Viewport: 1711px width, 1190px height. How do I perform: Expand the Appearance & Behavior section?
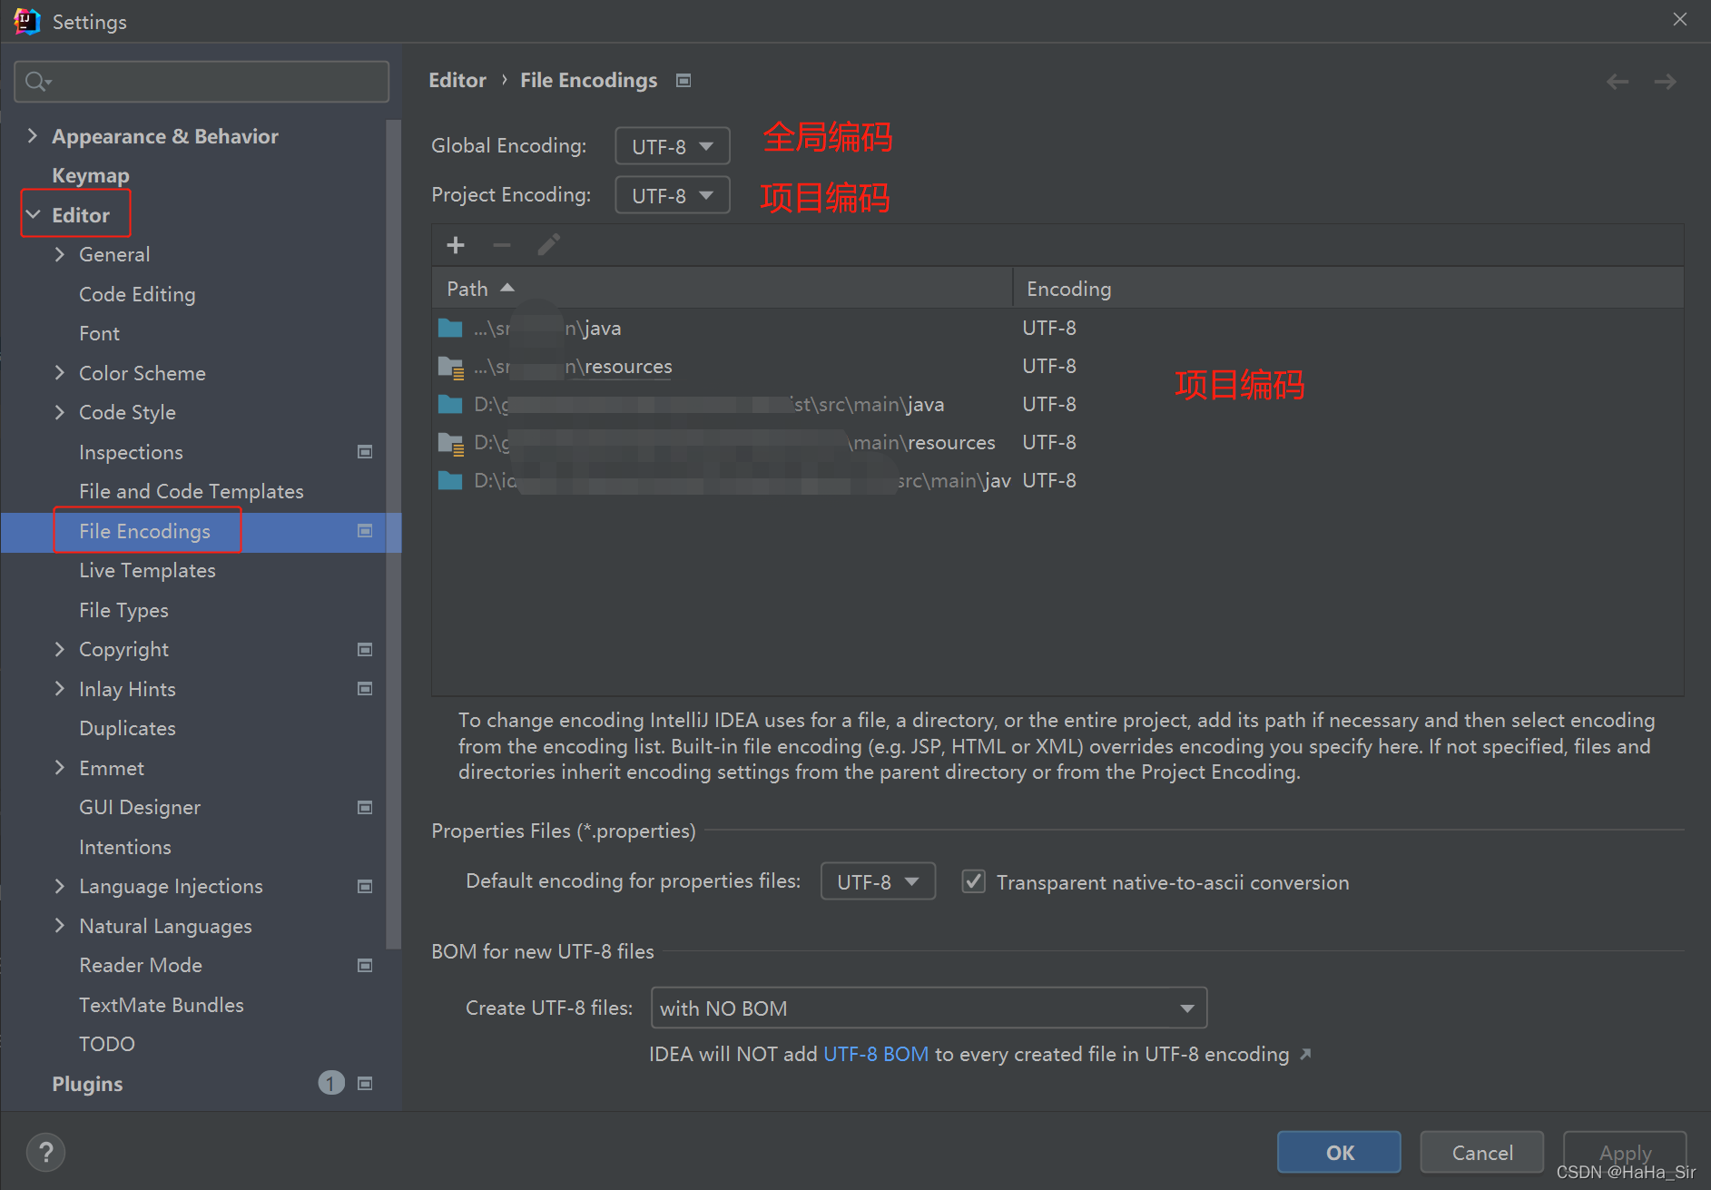click(x=33, y=136)
